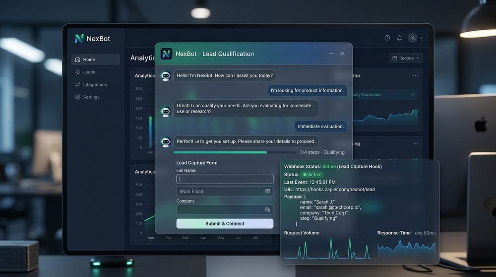The width and height of the screenshot is (496, 277).
Task: Click NexBot chat window logo icon
Action: pyautogui.click(x=166, y=54)
